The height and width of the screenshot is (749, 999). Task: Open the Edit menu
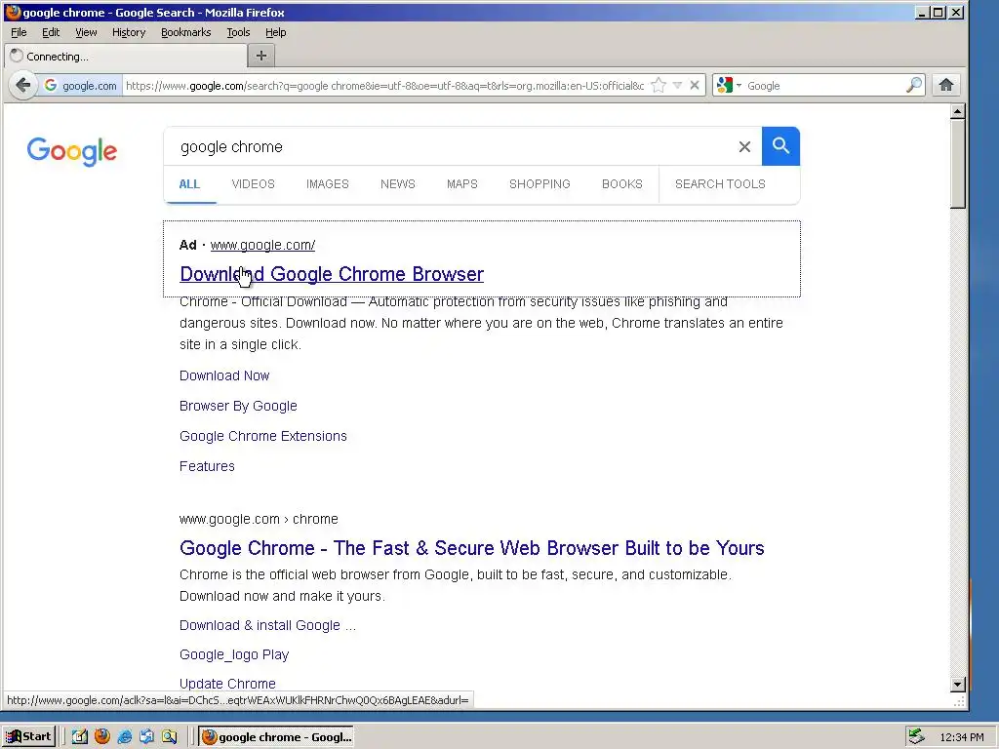click(51, 32)
